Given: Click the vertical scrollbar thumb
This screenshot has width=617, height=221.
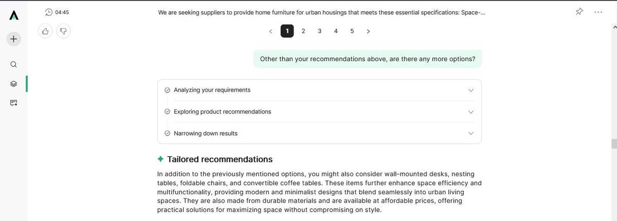Looking at the screenshot, I should coord(613,143).
